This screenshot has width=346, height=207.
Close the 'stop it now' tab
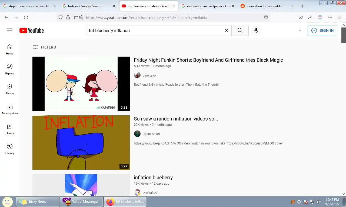point(54,6)
